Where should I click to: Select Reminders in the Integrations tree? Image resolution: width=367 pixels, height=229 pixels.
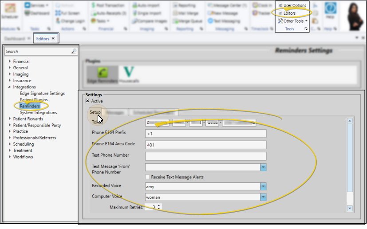pyautogui.click(x=30, y=107)
